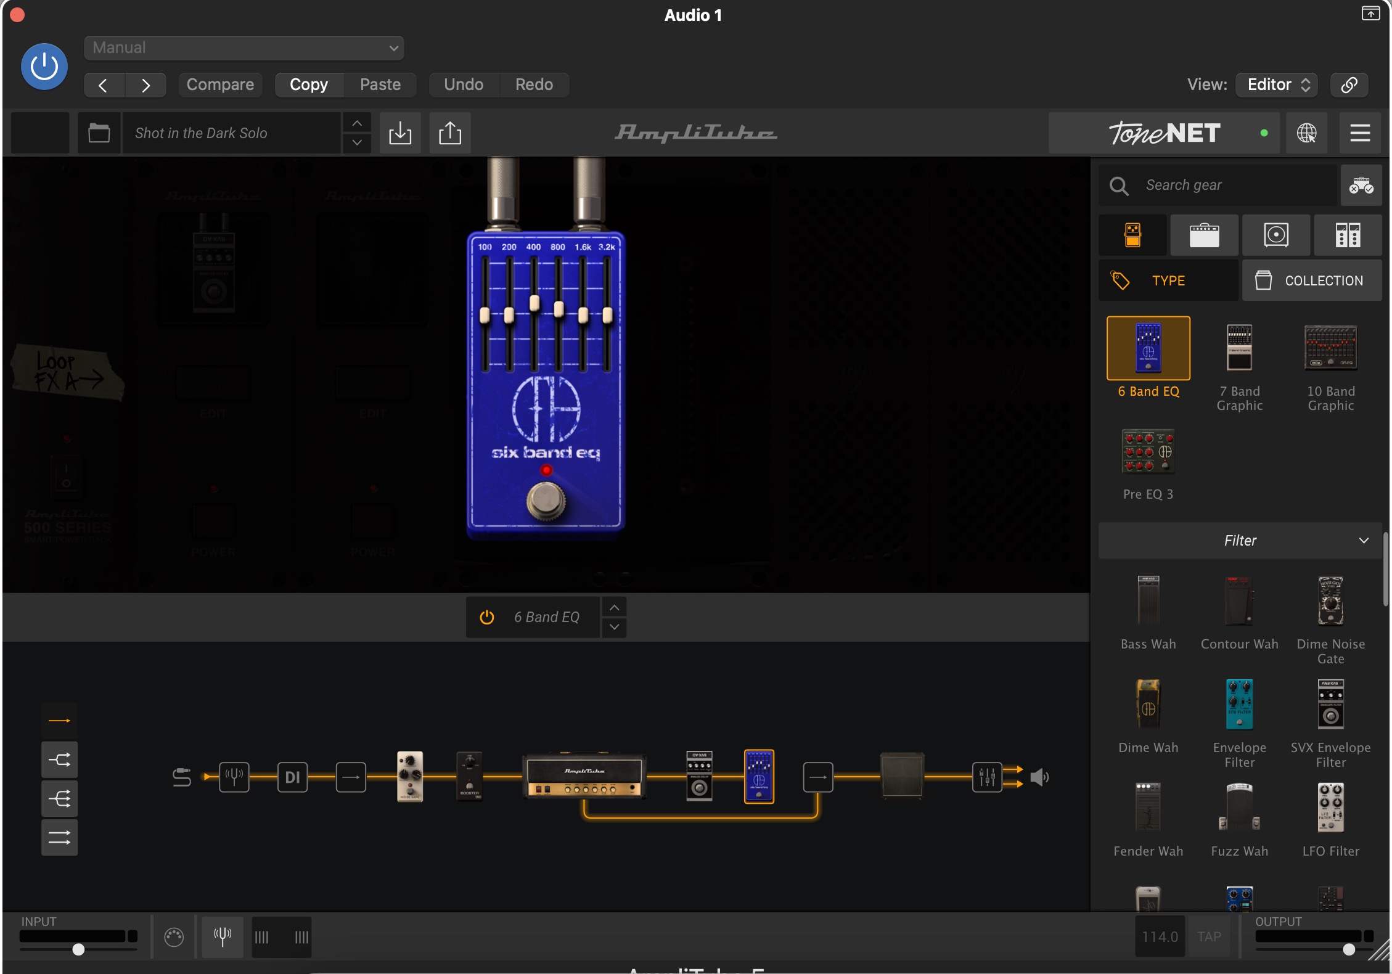This screenshot has height=974, width=1392.
Task: Go to previous plugin setting arrow
Action: click(x=104, y=84)
